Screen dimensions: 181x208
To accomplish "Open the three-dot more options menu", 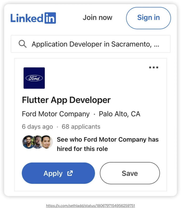I will coord(154,67).
